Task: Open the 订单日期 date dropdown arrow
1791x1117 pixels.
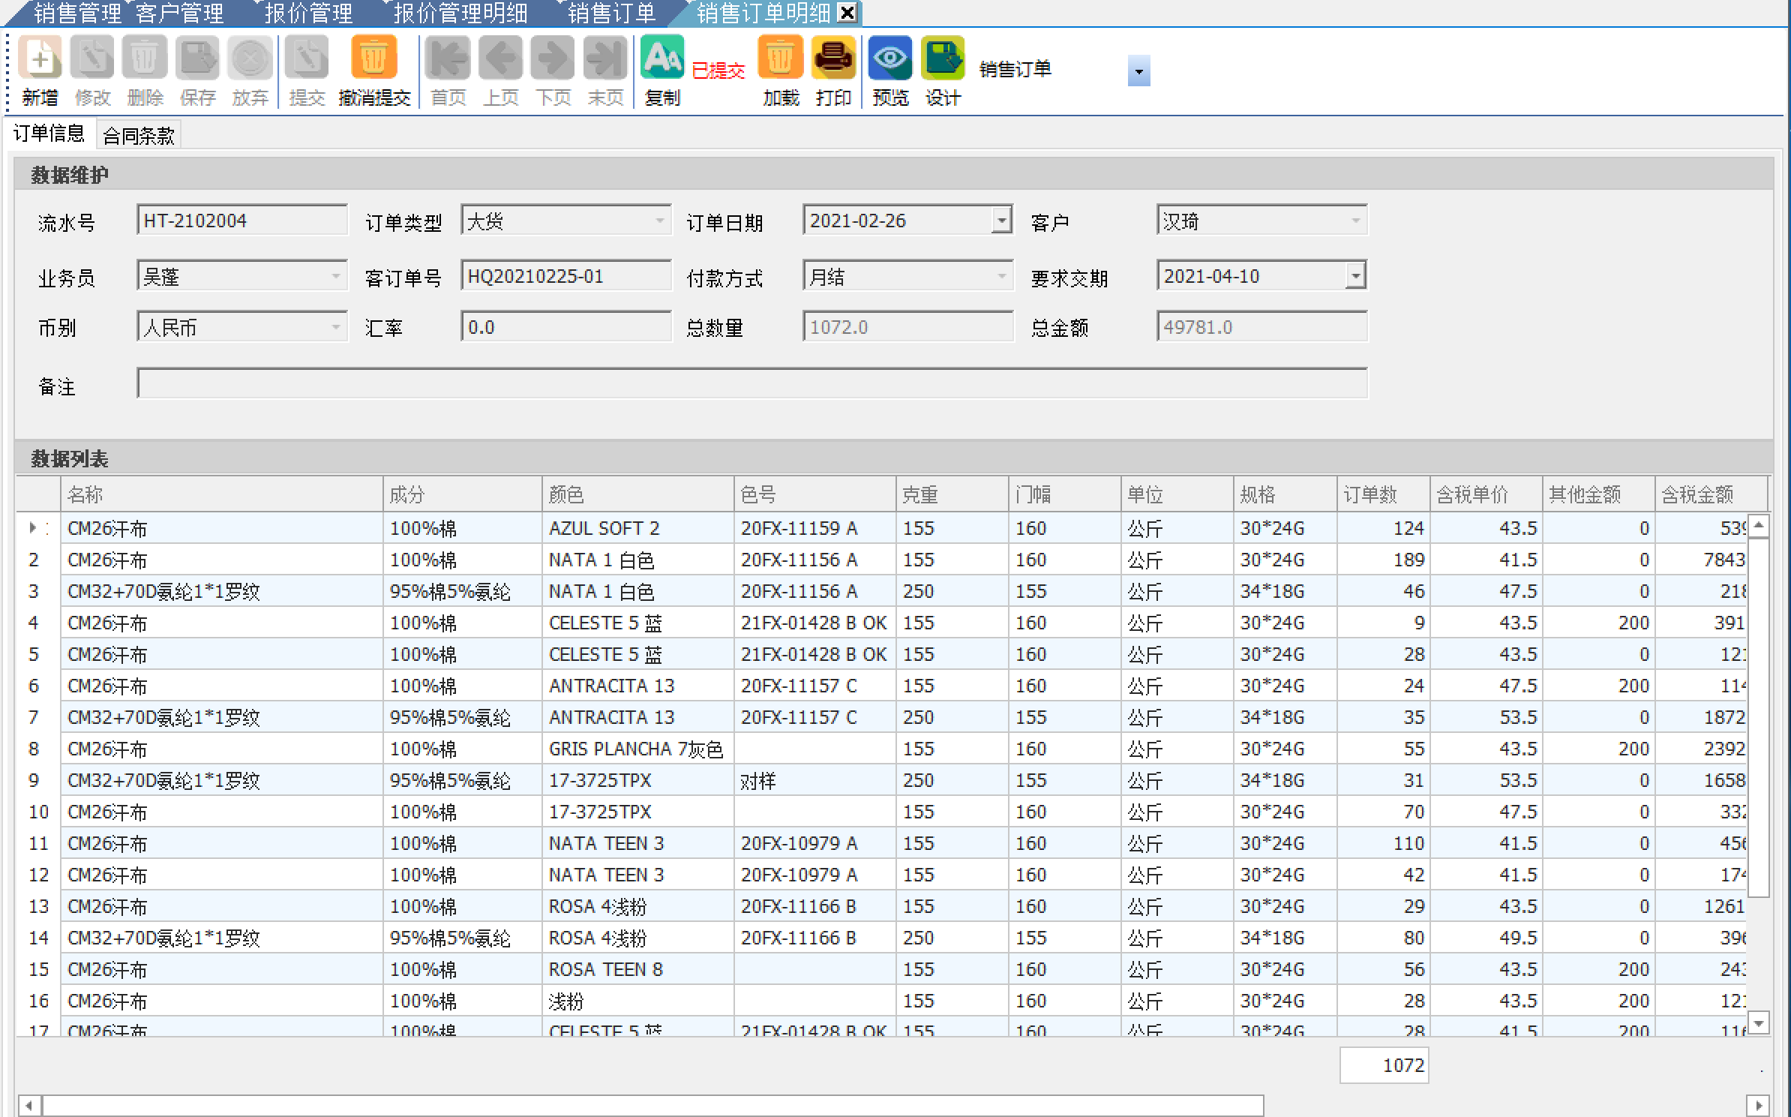Action: click(1001, 221)
